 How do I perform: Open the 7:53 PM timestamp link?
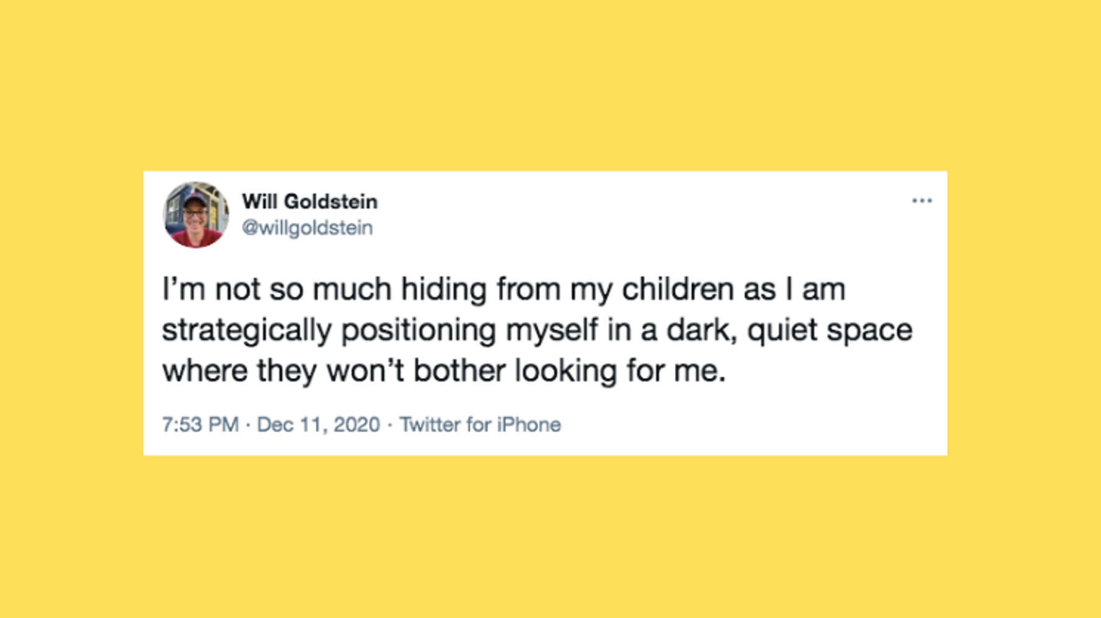tap(200, 425)
